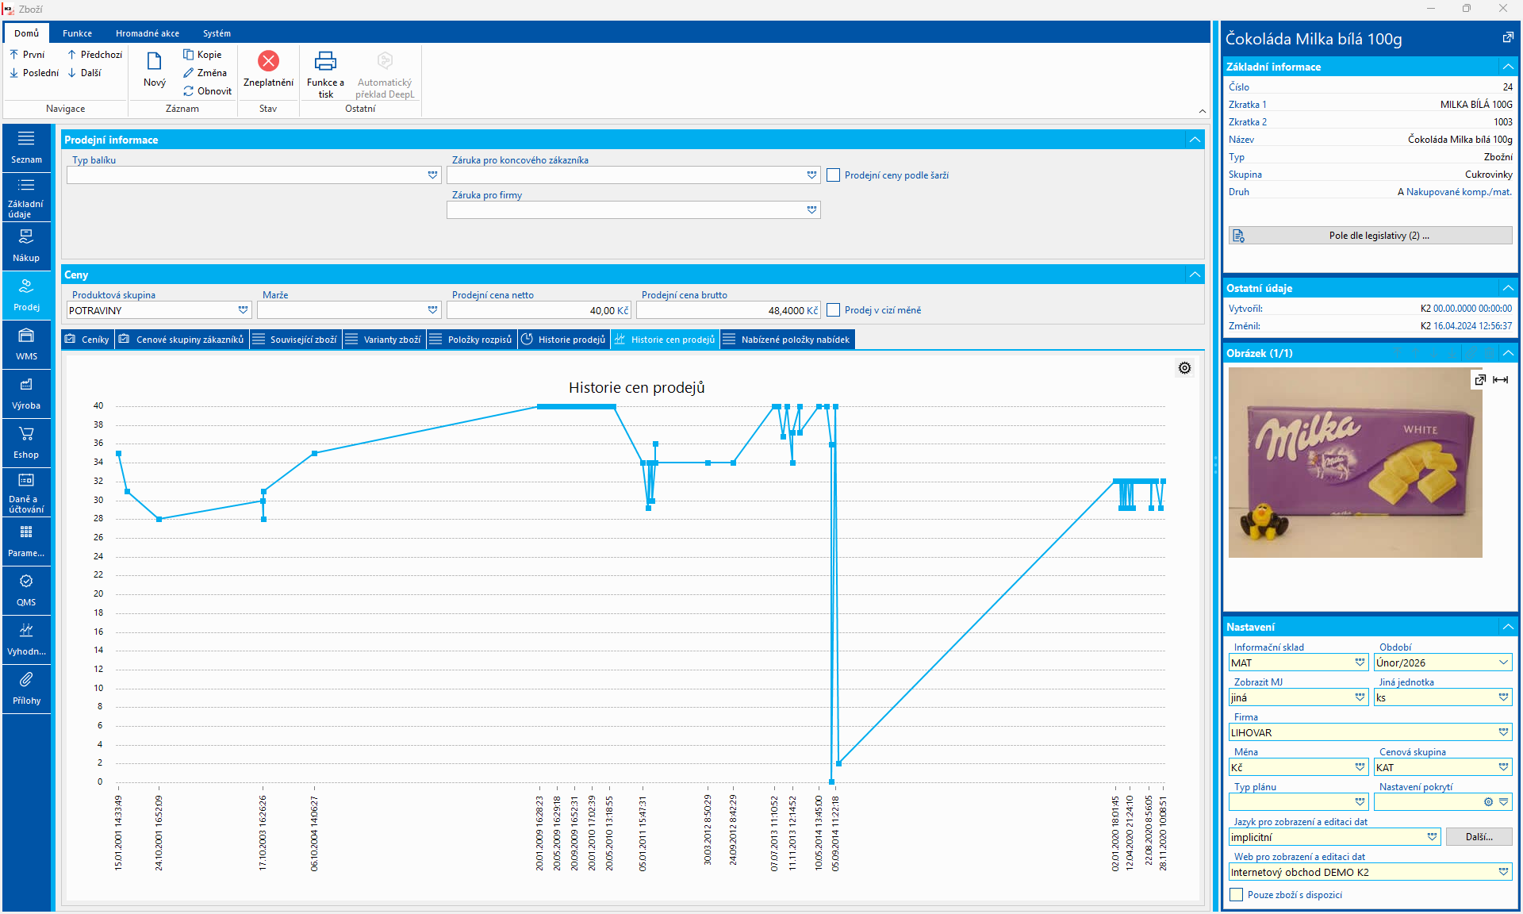Toggle Prodej v cizí měně checkbox
1523x914 pixels.
(833, 310)
